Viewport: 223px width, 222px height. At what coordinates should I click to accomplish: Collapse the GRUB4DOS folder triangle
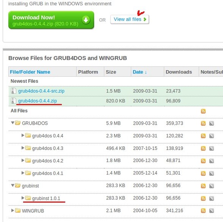pyautogui.click(x=13, y=123)
